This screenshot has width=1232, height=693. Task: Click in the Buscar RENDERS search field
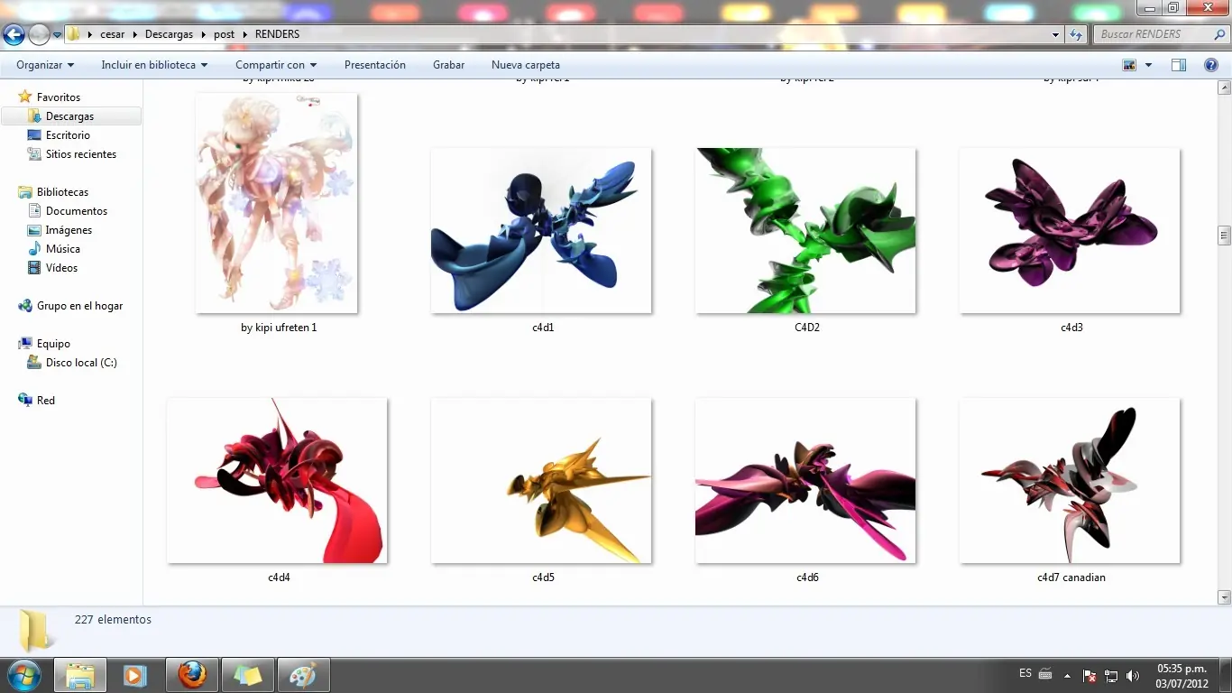pos(1151,34)
